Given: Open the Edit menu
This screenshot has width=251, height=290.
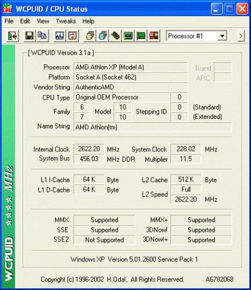Looking at the screenshot, I should click(25, 21).
